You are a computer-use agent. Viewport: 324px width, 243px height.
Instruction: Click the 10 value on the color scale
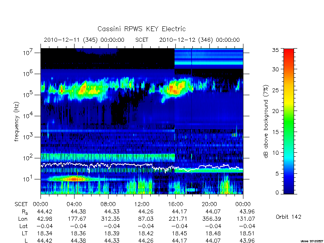(x=275, y=153)
